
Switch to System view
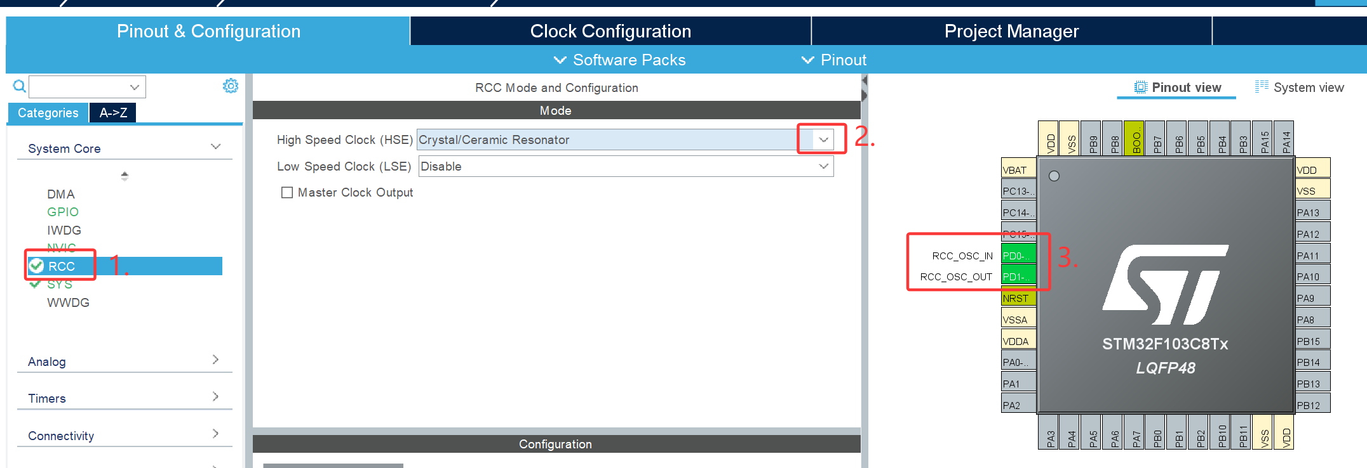[x=1300, y=88]
